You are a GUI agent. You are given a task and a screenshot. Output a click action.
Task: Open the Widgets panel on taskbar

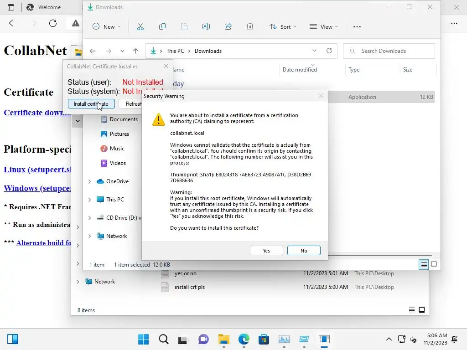[x=13, y=339]
